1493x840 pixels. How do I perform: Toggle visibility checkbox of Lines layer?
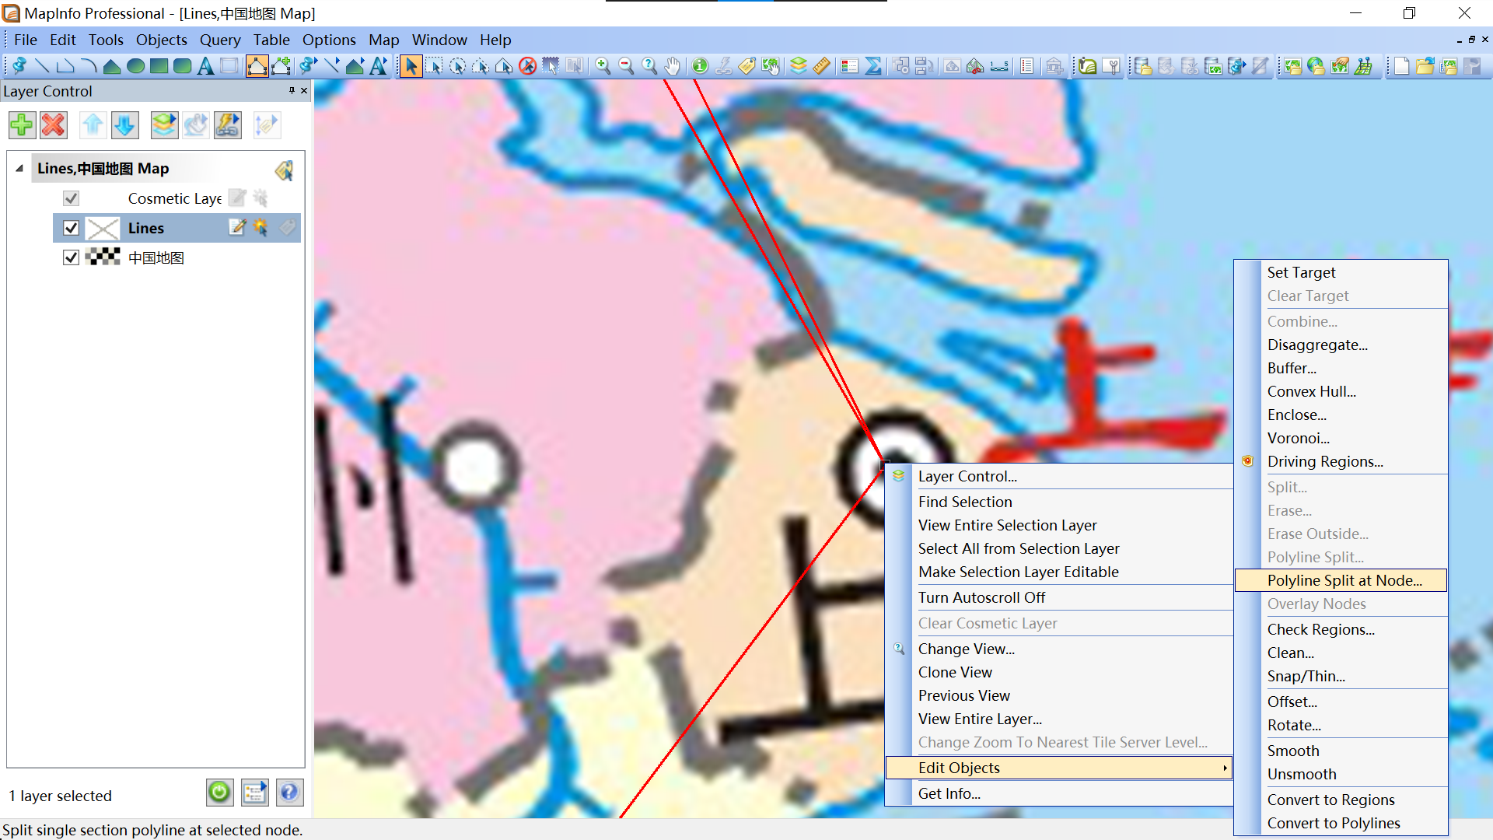pyautogui.click(x=71, y=228)
